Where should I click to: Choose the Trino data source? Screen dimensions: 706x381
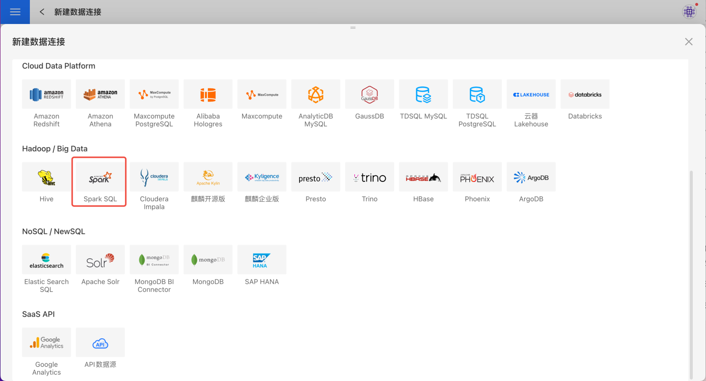[370, 178]
